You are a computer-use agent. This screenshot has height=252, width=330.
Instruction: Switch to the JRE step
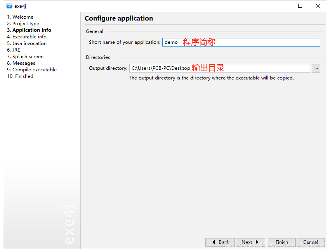[x=14, y=50]
